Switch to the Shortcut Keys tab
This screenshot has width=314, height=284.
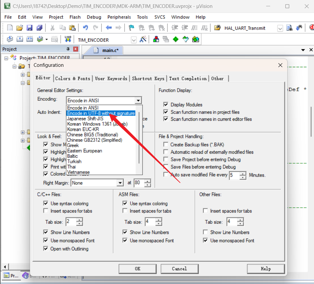(148, 79)
